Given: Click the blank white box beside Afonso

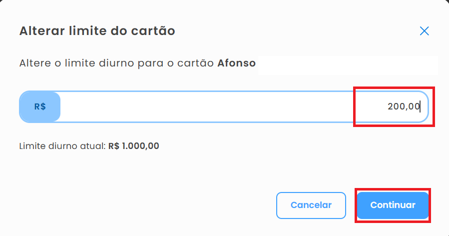Looking at the screenshot, I should (x=348, y=64).
